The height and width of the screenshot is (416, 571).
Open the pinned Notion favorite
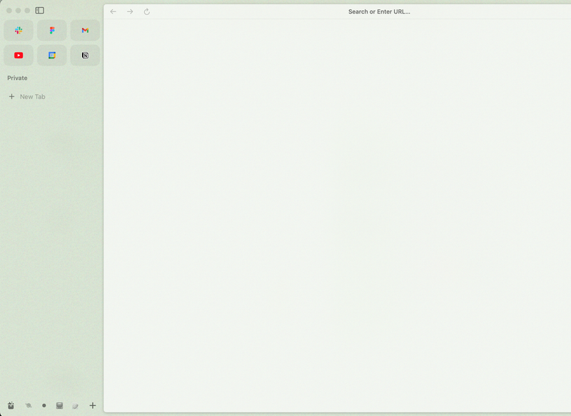click(85, 56)
